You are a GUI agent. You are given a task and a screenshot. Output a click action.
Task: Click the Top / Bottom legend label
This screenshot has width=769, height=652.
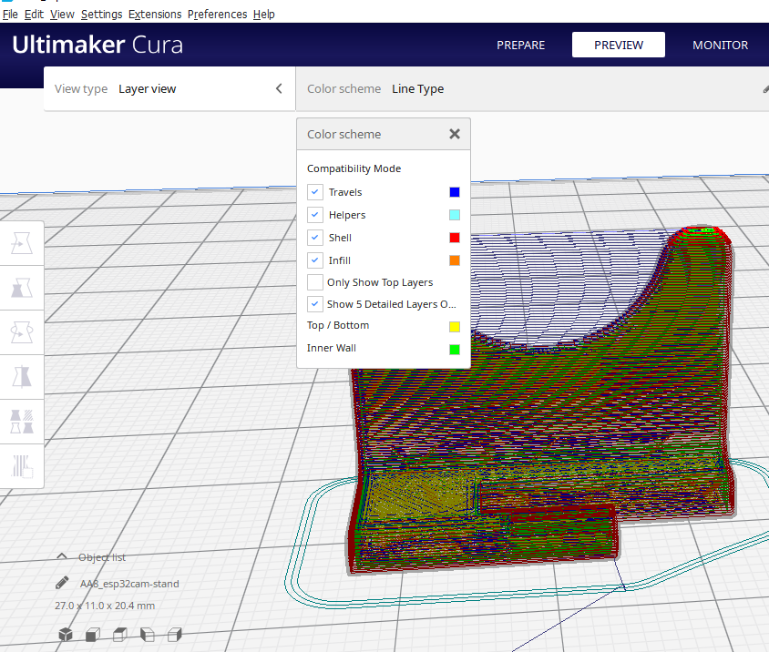pyautogui.click(x=338, y=325)
